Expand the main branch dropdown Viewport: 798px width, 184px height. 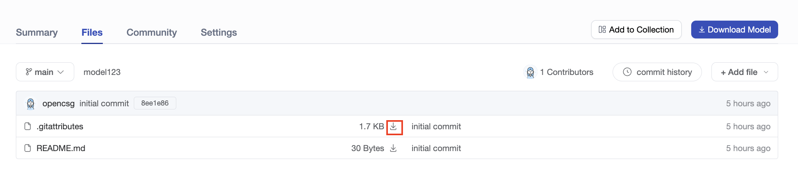(45, 72)
